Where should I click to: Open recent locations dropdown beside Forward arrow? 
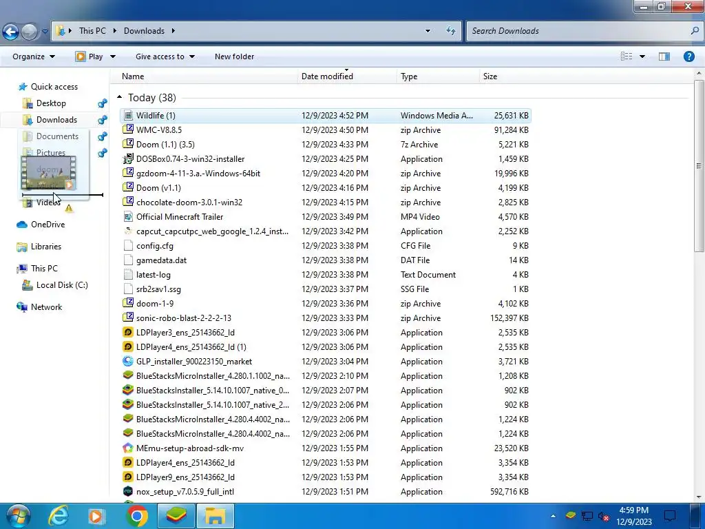[45, 32]
